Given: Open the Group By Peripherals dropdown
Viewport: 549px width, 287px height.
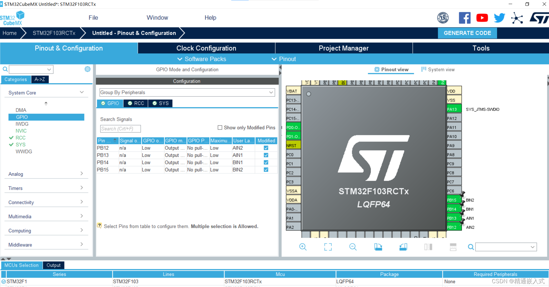Looking at the screenshot, I should 187,92.
